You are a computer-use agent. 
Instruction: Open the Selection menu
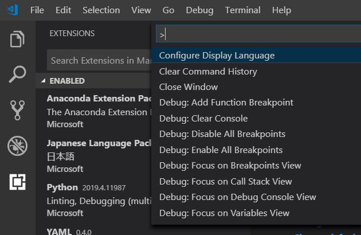(101, 10)
